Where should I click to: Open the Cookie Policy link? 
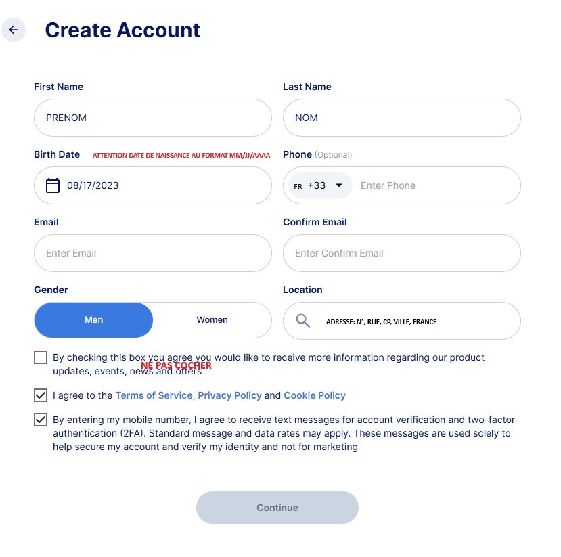point(315,395)
